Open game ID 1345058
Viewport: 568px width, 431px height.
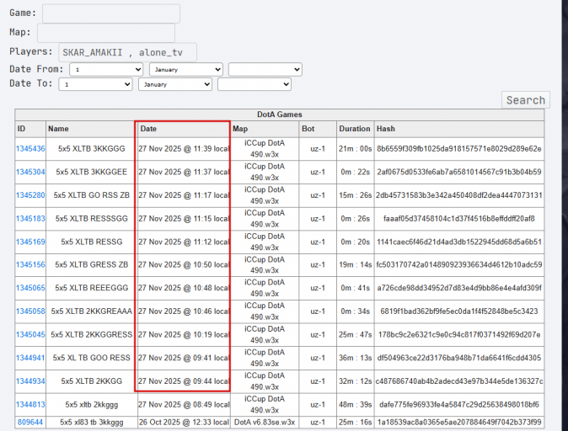pyautogui.click(x=30, y=311)
